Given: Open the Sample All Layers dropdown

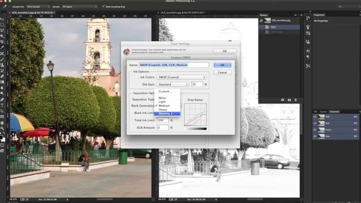Looking at the screenshot, I should pos(80,7).
